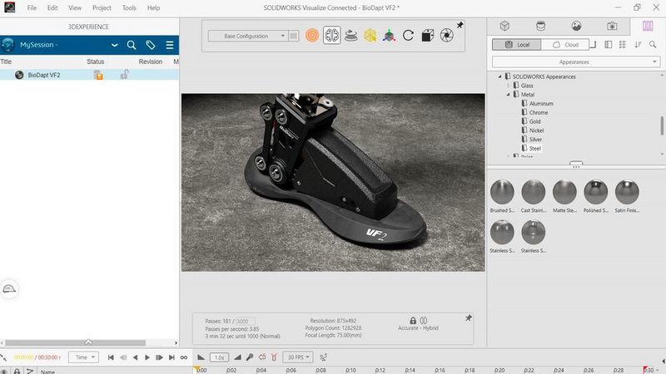Open the Edit menu
Viewport: 666px width, 374px height.
click(52, 7)
